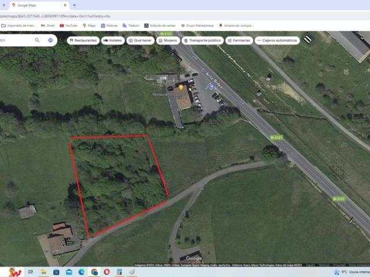Click the browser address bar URL
The height and width of the screenshot is (277, 370).
[x=55, y=16]
